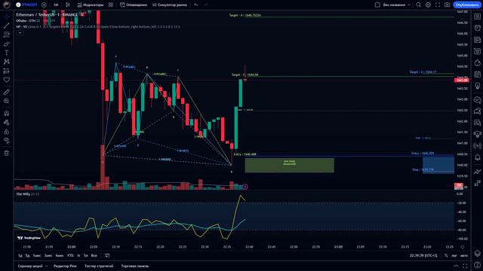The width and height of the screenshot is (483, 271).
Task: Open the go-to-date calendar icon
Action: [x=107, y=256]
